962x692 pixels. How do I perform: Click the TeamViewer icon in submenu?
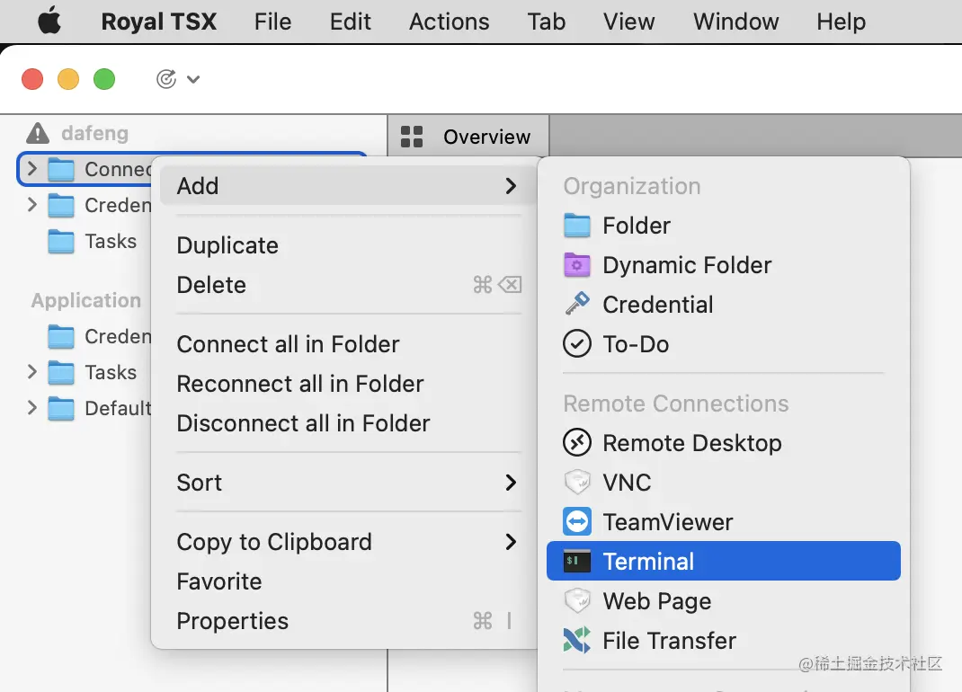576,521
